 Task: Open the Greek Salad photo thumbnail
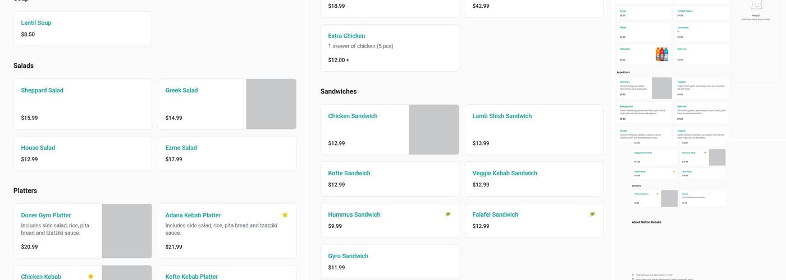[271, 104]
